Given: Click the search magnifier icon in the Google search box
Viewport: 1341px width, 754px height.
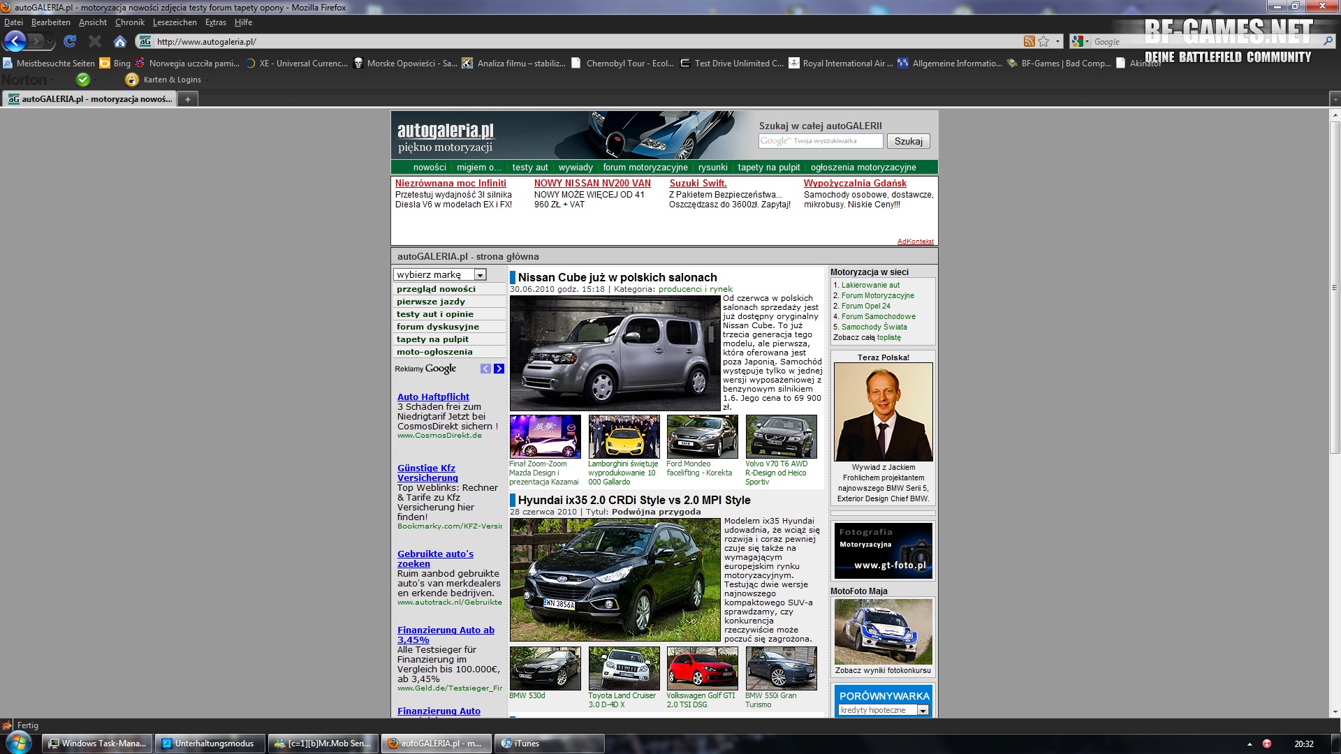Looking at the screenshot, I should click(1328, 41).
